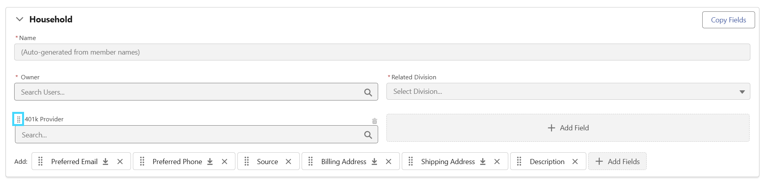Click the Billing Address download arrow icon

(x=374, y=161)
